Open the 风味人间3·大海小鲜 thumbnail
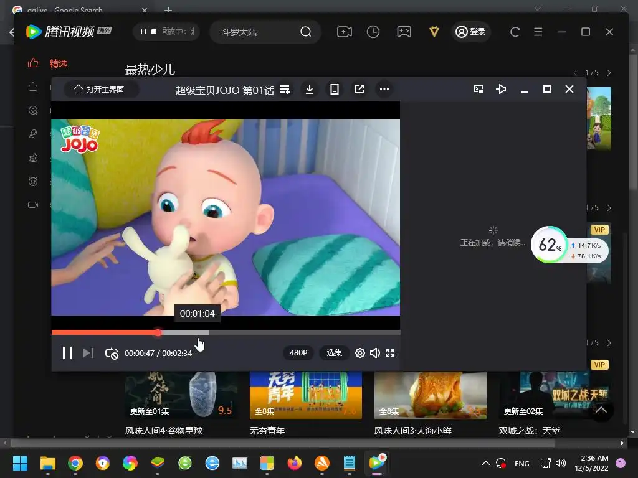This screenshot has height=478, width=638. pos(430,395)
